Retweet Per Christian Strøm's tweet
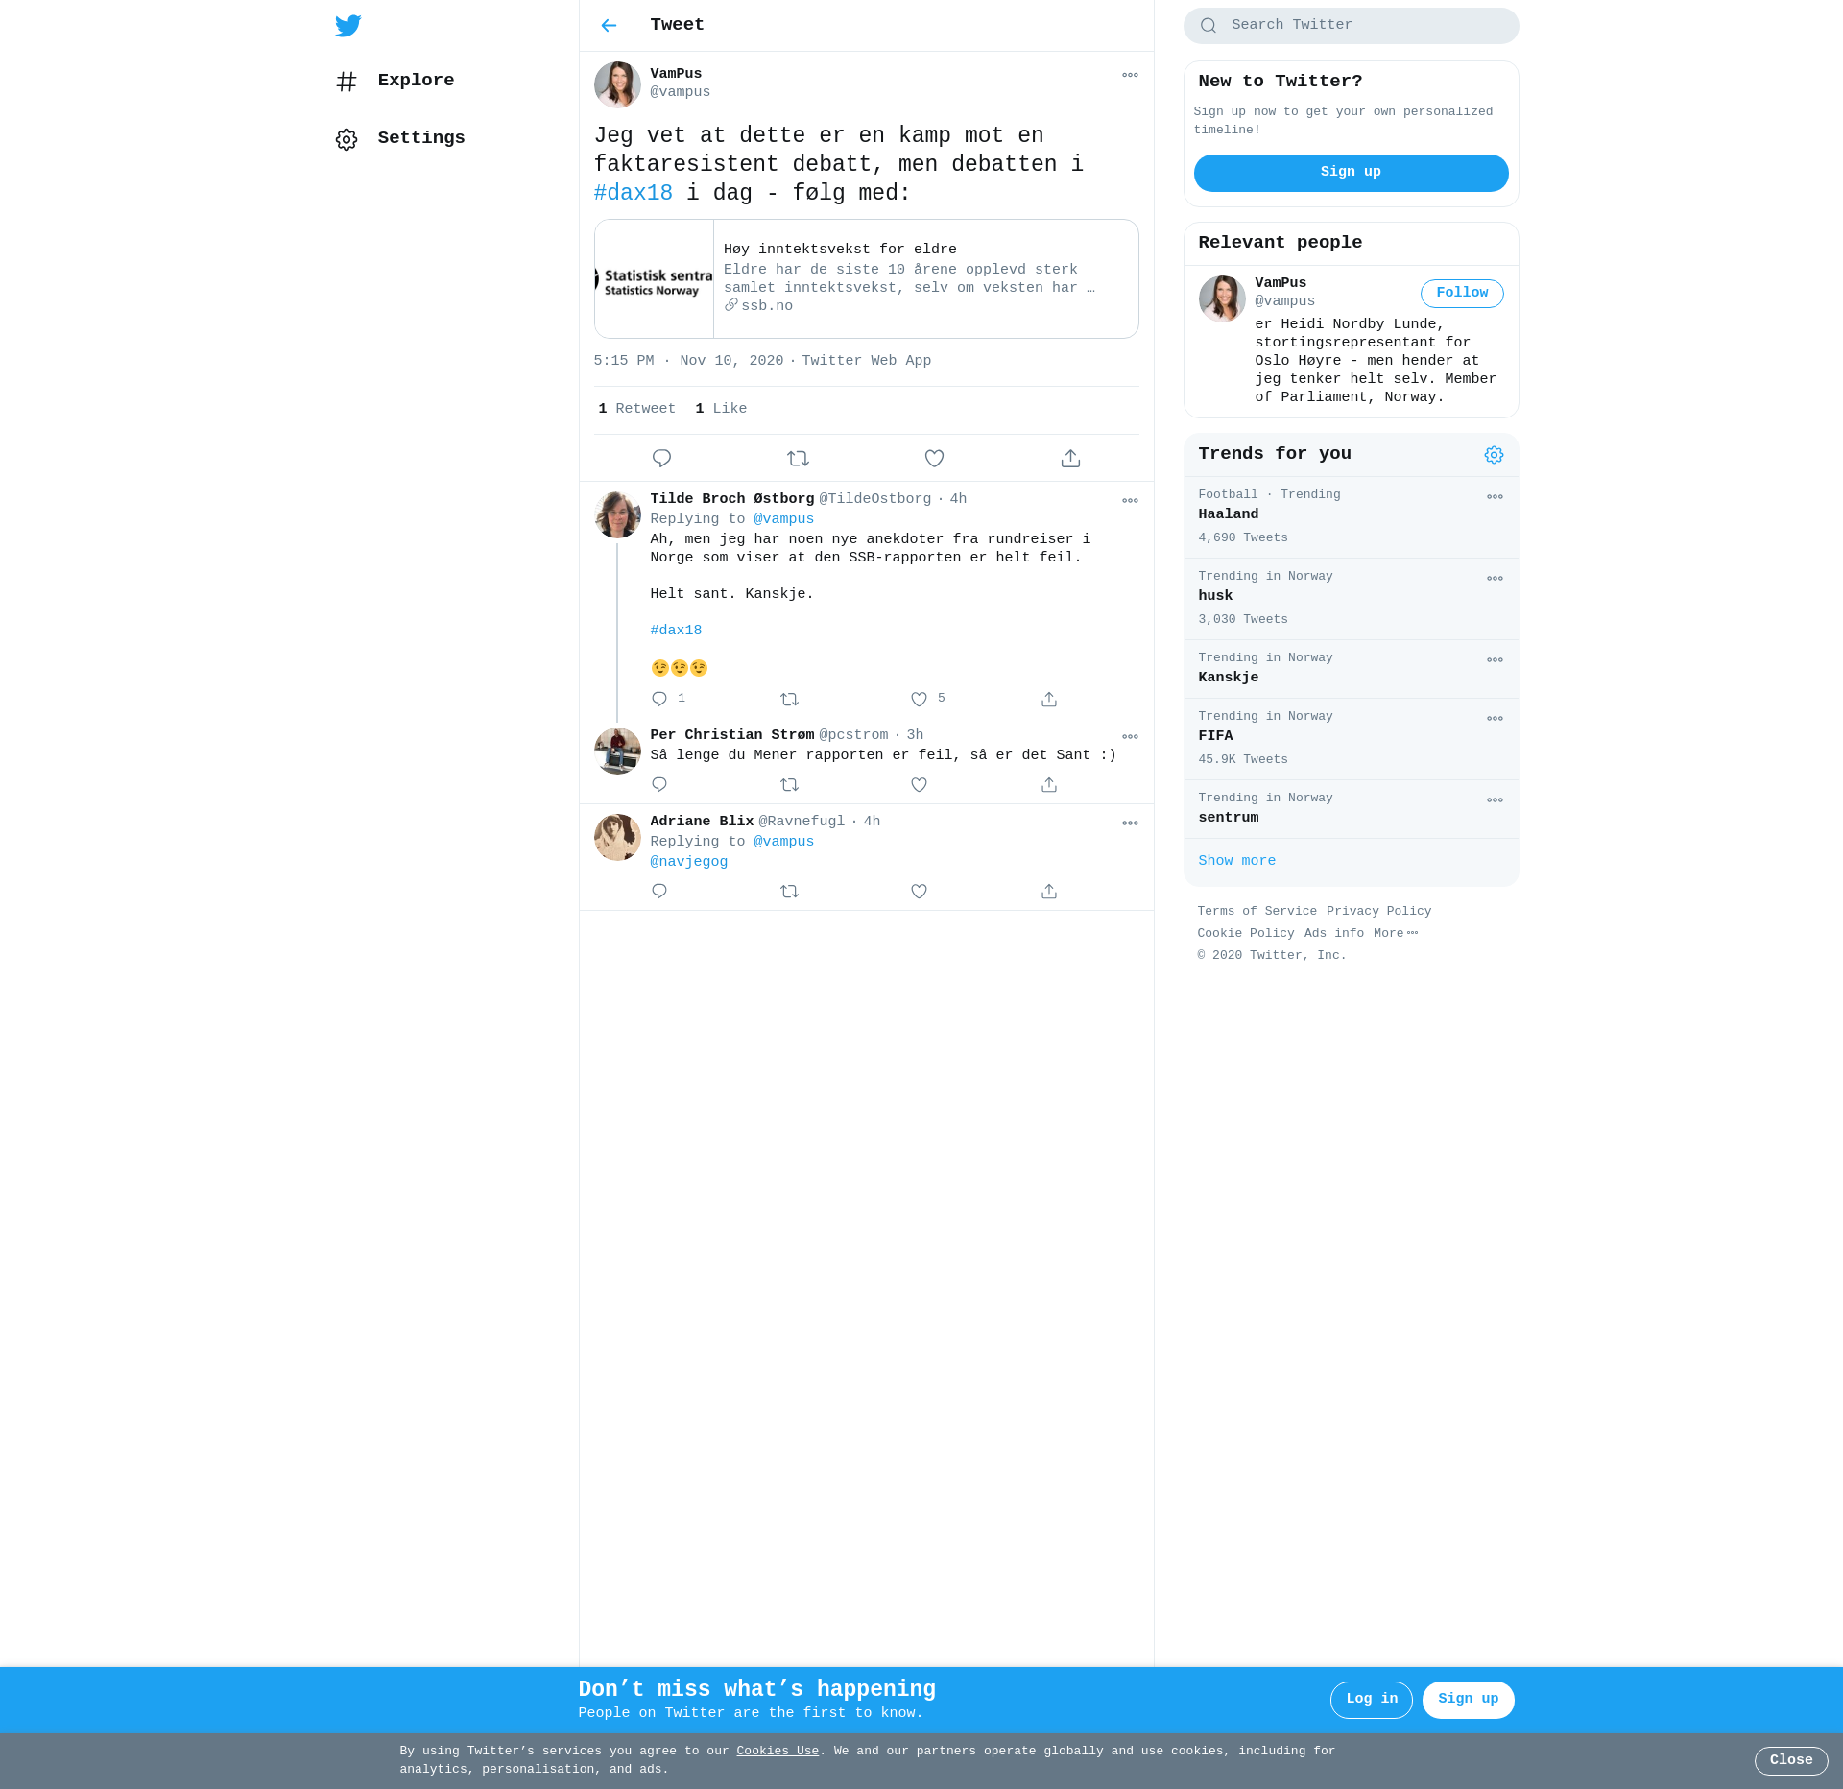The height and width of the screenshot is (1789, 1843). click(789, 785)
